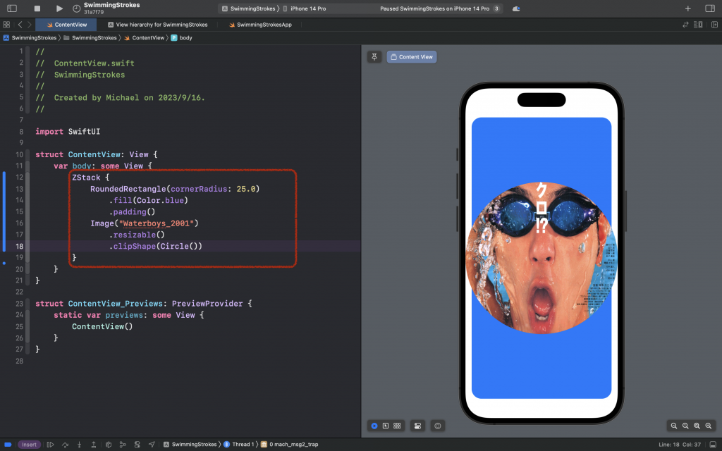Click the code review arrows icon
Image resolution: width=722 pixels, height=451 pixels.
click(685, 25)
